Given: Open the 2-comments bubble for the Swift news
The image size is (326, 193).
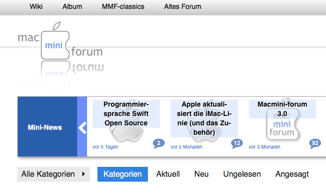Looking at the screenshot, I should tap(159, 144).
